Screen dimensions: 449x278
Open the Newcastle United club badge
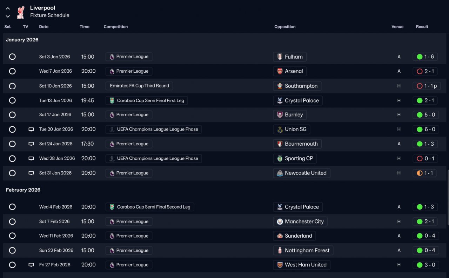tap(280, 173)
